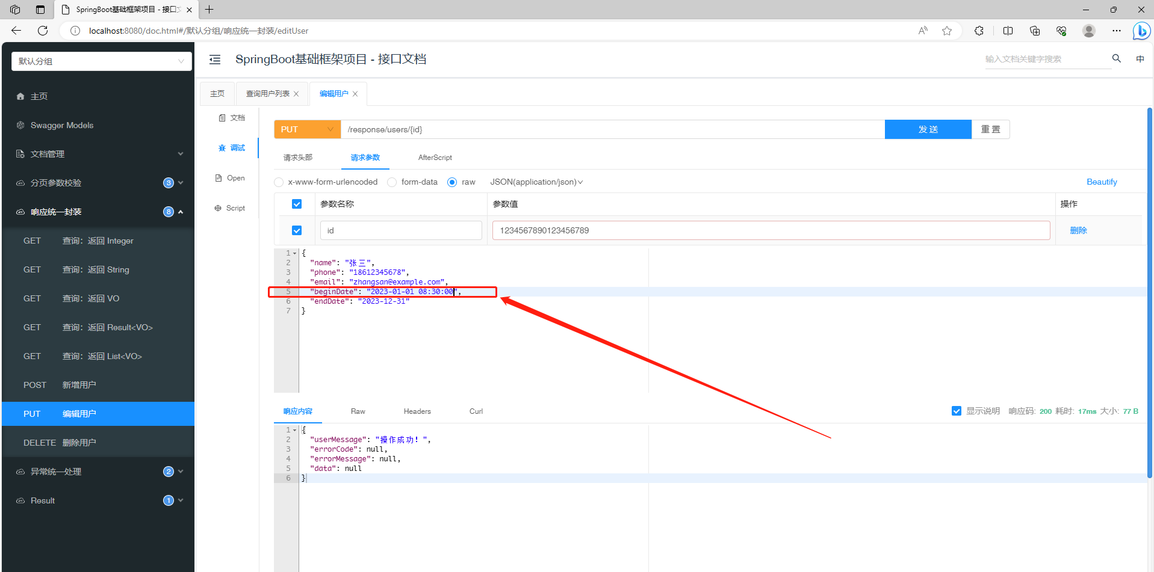Click Beautify link
This screenshot has height=572, width=1154.
pyautogui.click(x=1102, y=182)
